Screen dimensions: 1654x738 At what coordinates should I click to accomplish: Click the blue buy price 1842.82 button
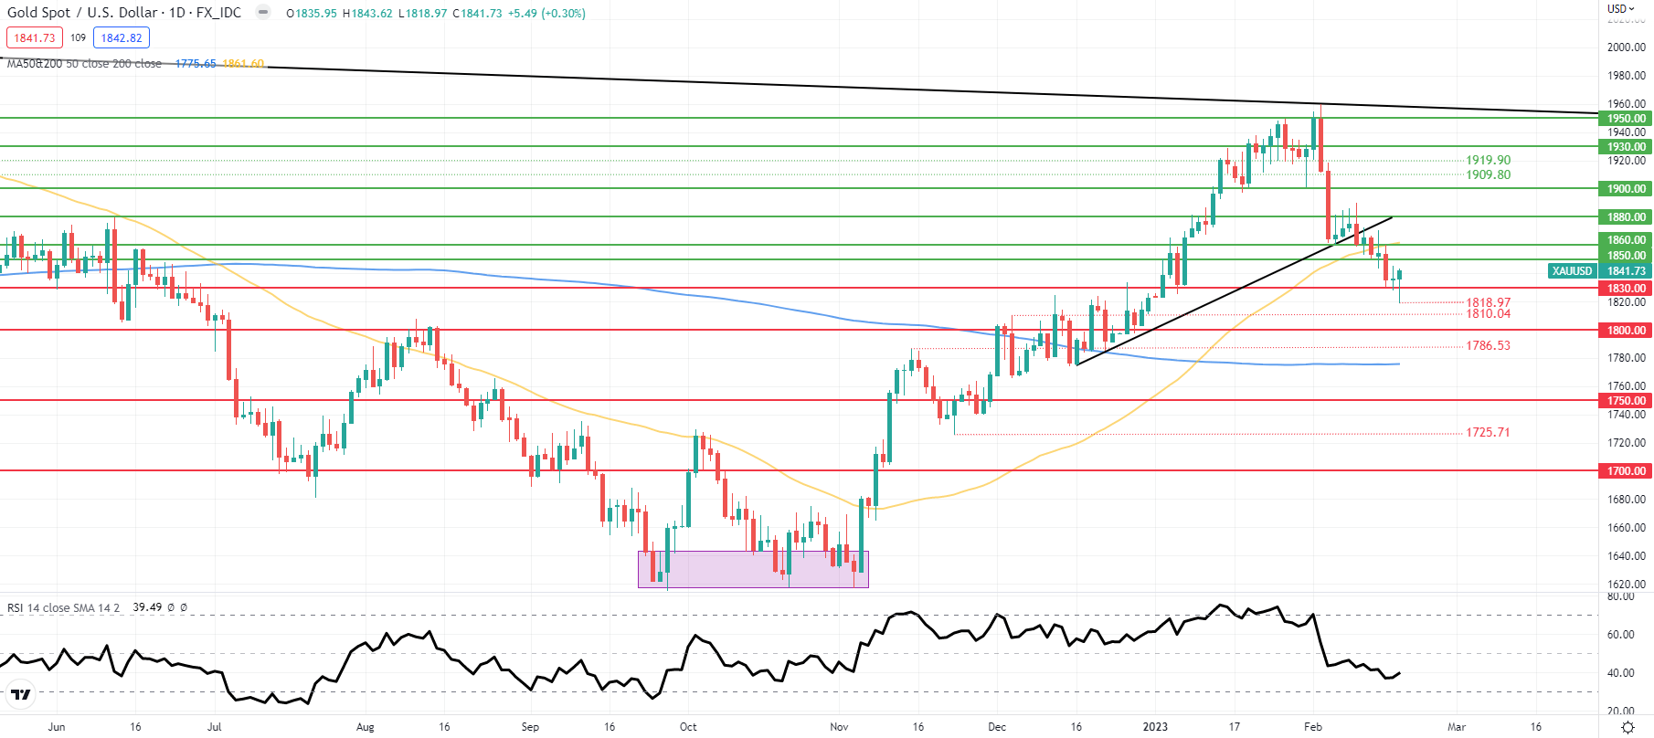click(x=122, y=37)
